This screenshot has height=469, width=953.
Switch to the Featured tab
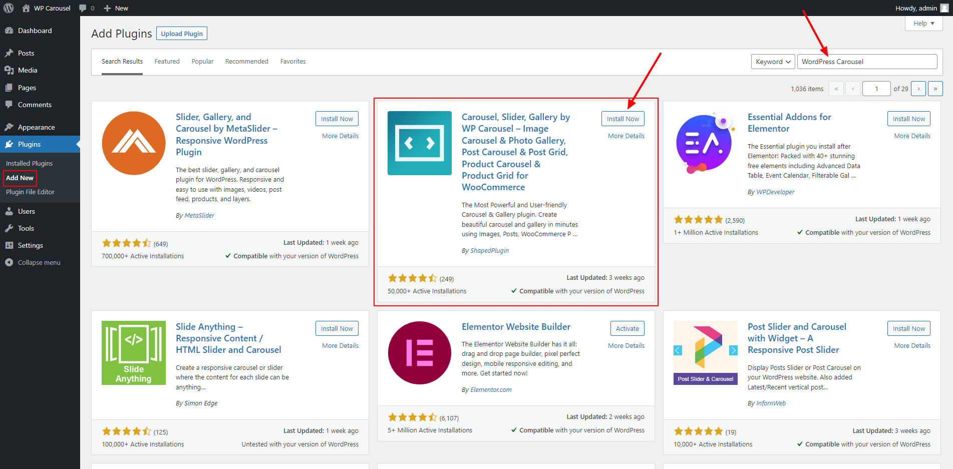click(x=167, y=62)
